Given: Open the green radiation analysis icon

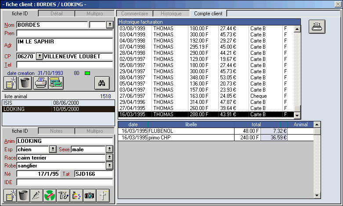Looking at the screenshot, I should click(x=50, y=195).
